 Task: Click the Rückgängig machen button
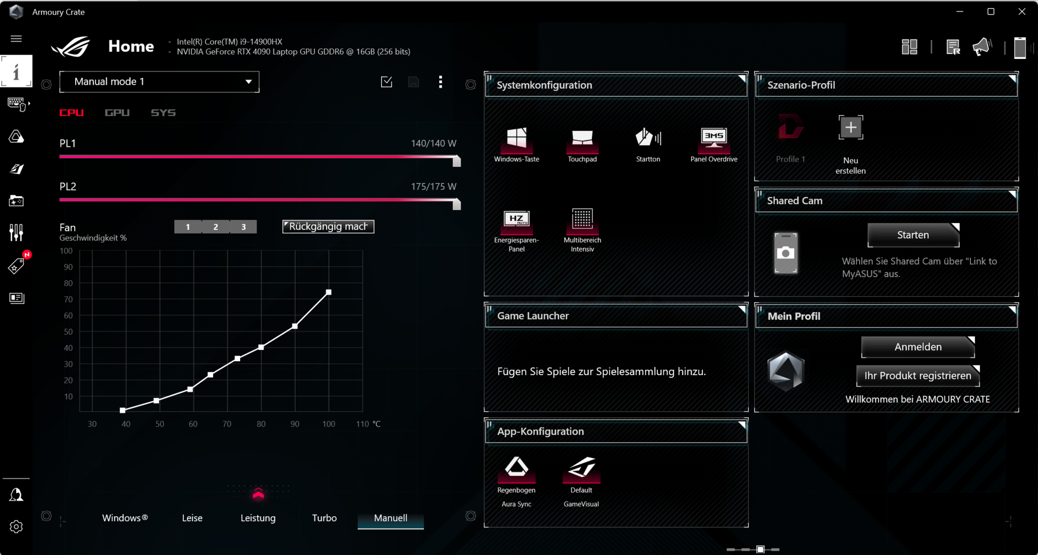[x=328, y=227]
